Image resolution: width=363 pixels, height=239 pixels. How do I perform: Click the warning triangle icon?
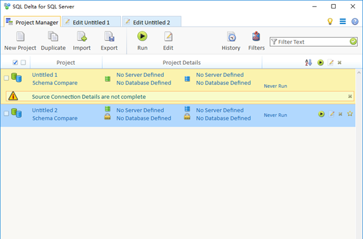pos(13,96)
